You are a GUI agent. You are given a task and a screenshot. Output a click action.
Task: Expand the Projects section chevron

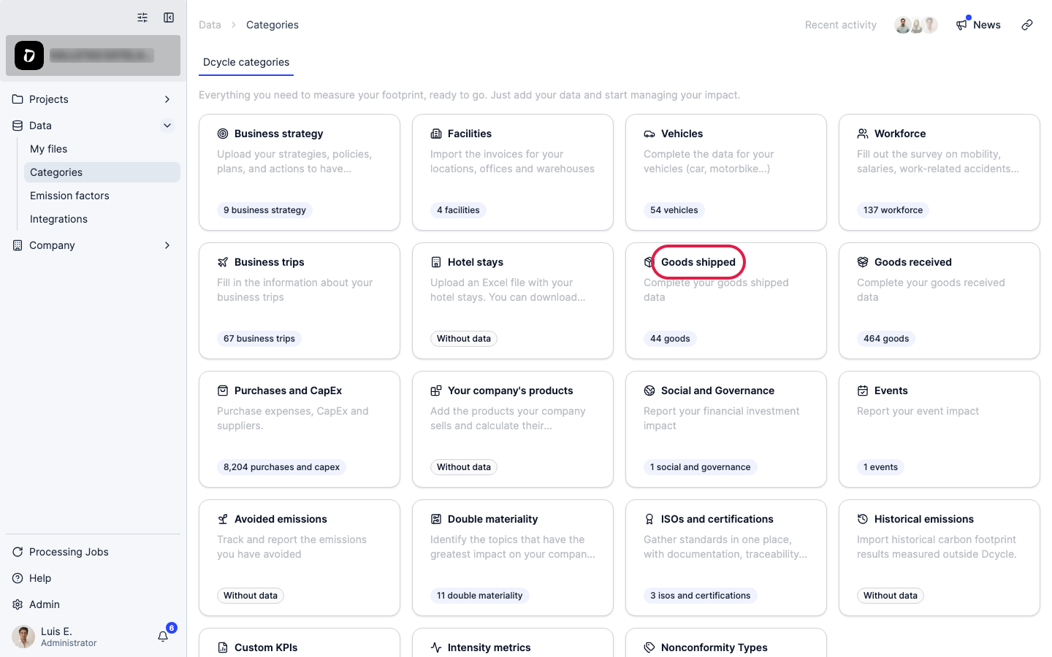[x=167, y=99]
